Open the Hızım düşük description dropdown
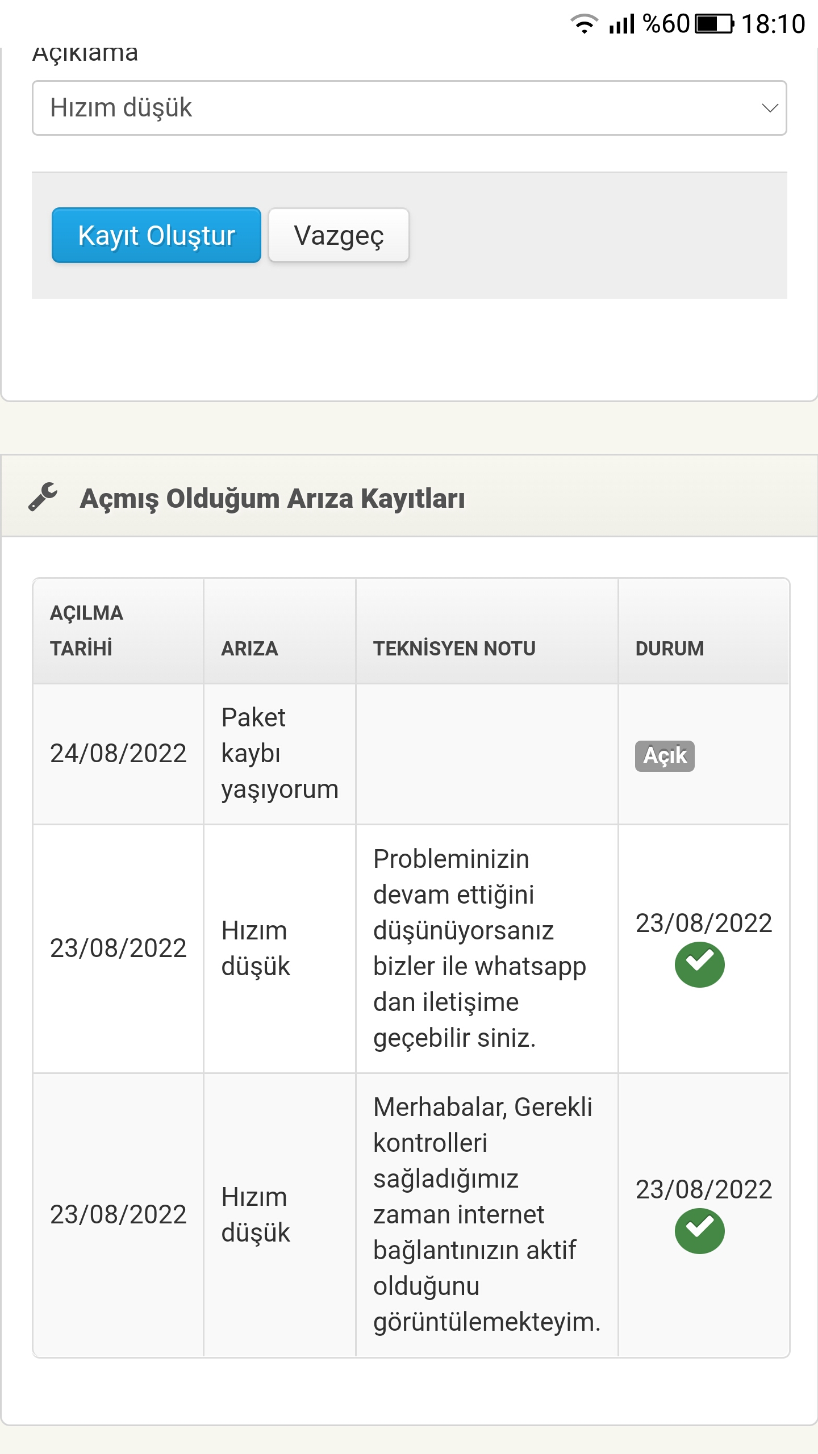This screenshot has width=818, height=1454. click(409, 108)
